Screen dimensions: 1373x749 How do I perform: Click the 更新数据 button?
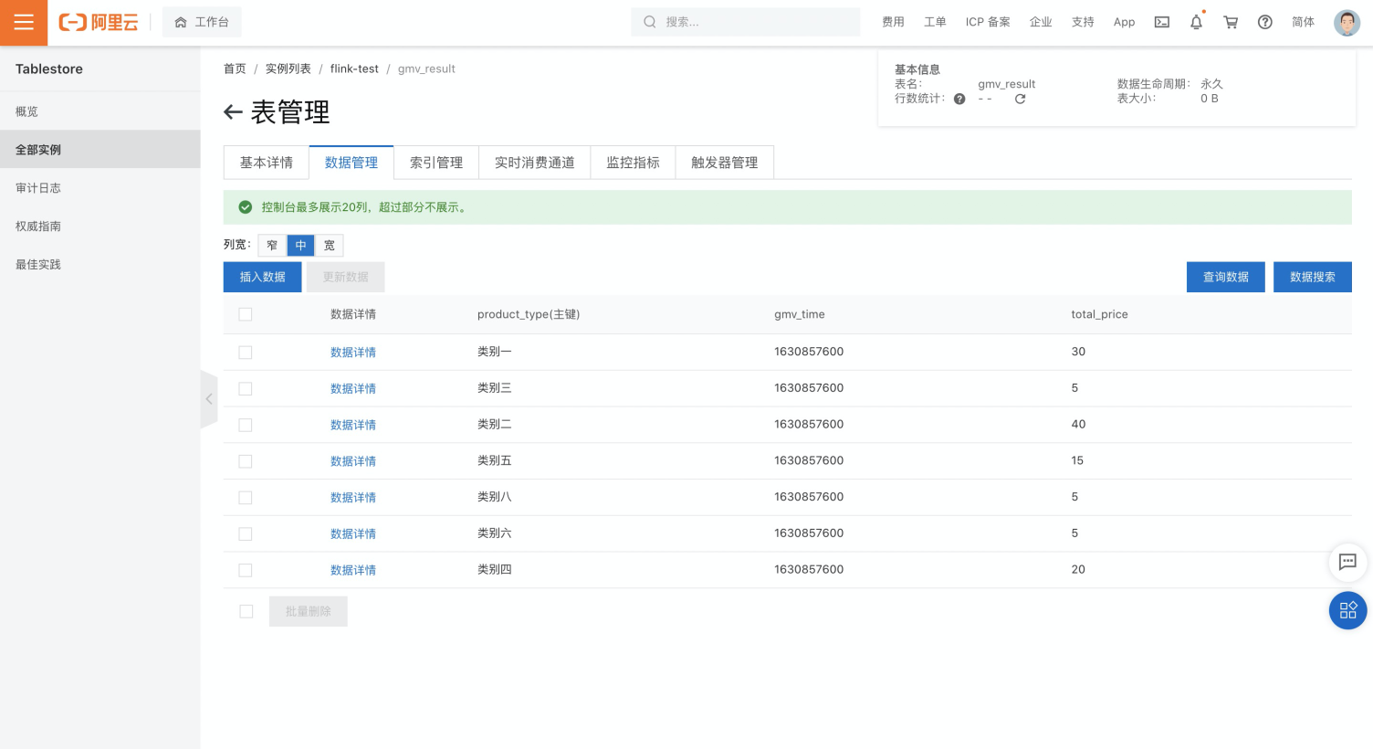click(x=346, y=277)
